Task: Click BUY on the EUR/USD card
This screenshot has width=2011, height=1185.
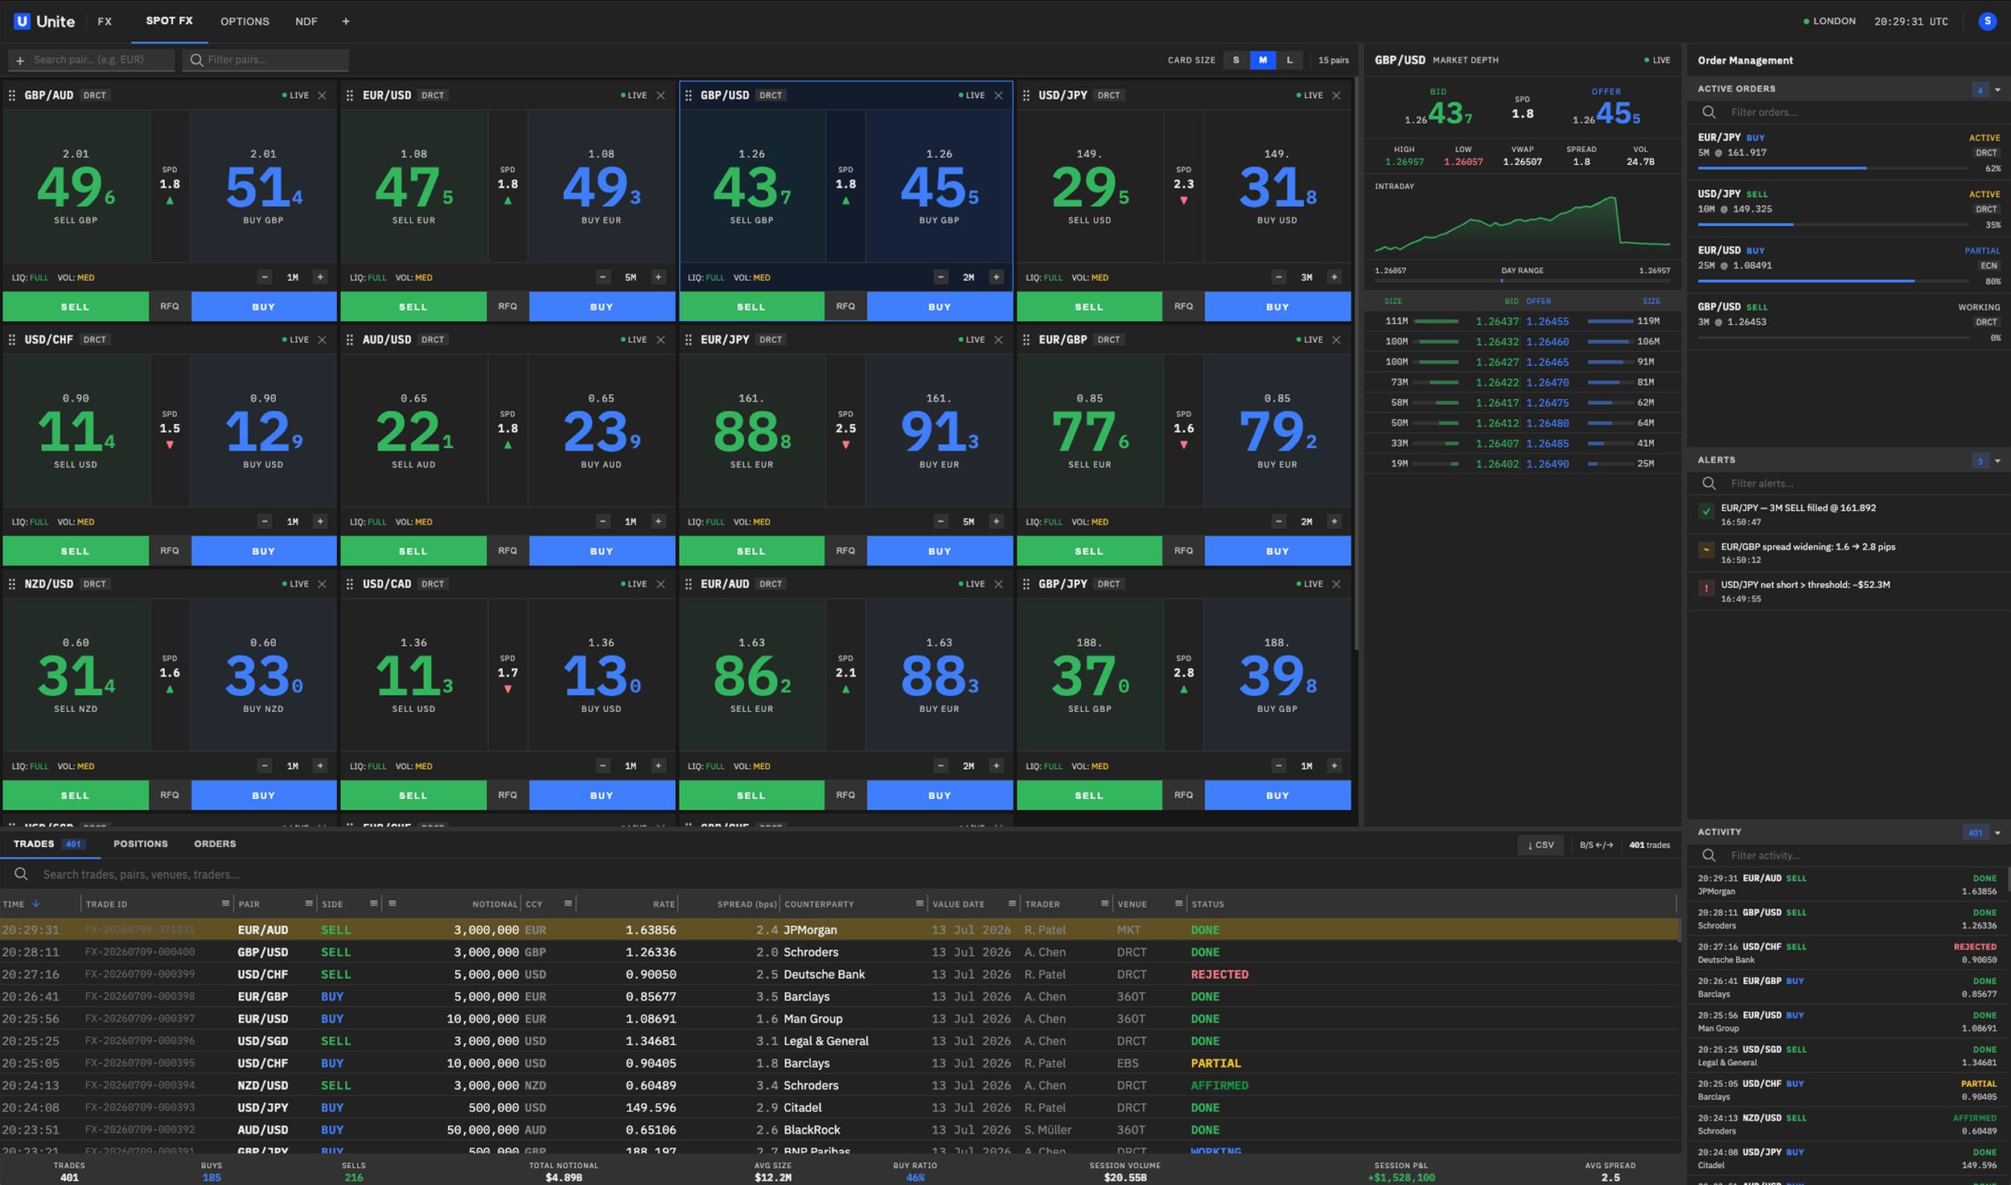Action: (x=602, y=307)
